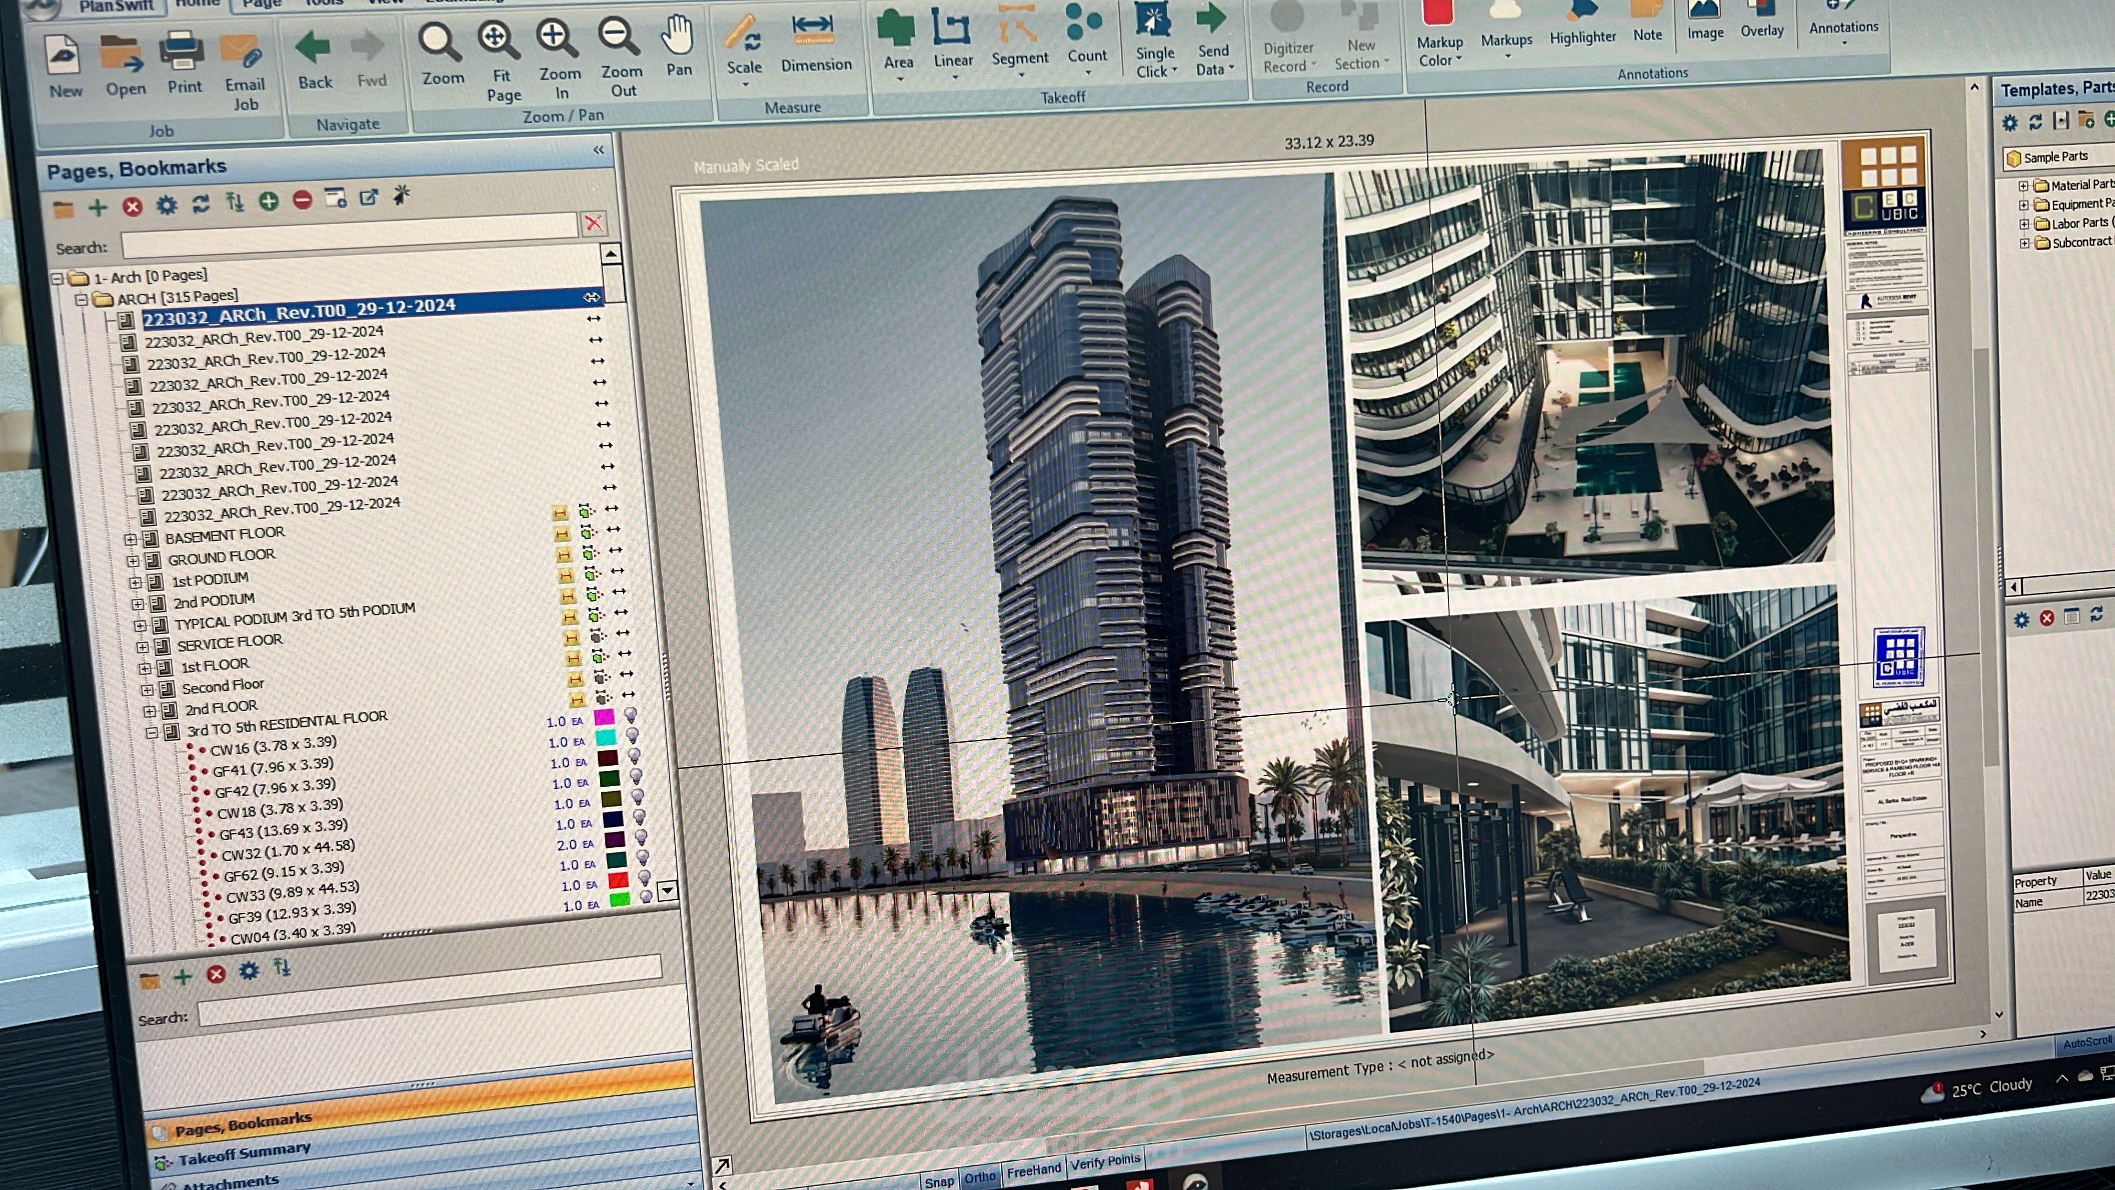The image size is (2115, 1190).
Task: Click the red delete icon in Pages, Bookmarks toolbar
Action: [x=132, y=206]
